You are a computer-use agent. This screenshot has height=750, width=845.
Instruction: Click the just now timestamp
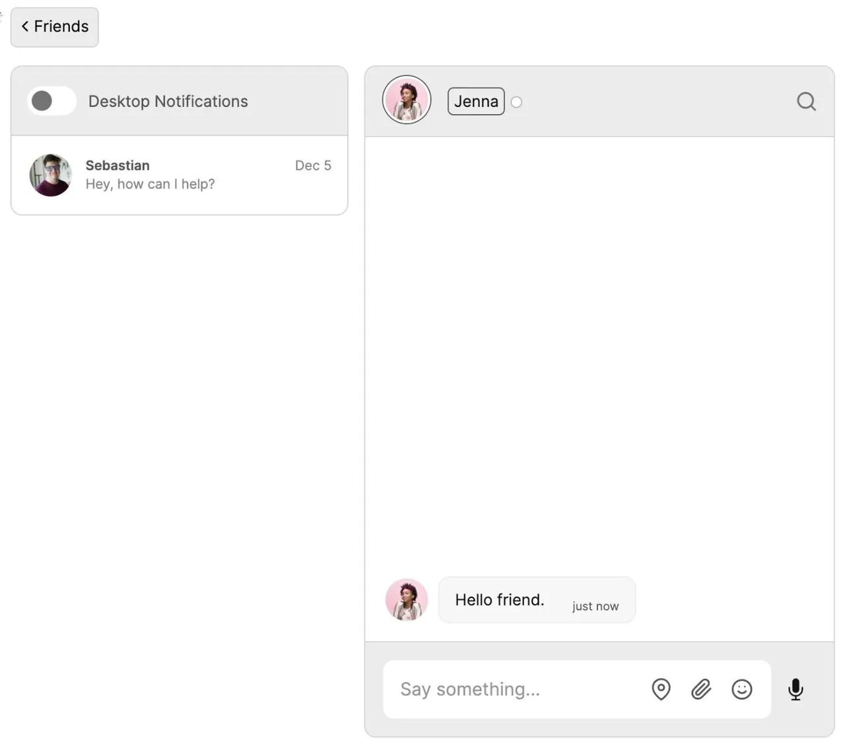click(x=595, y=606)
